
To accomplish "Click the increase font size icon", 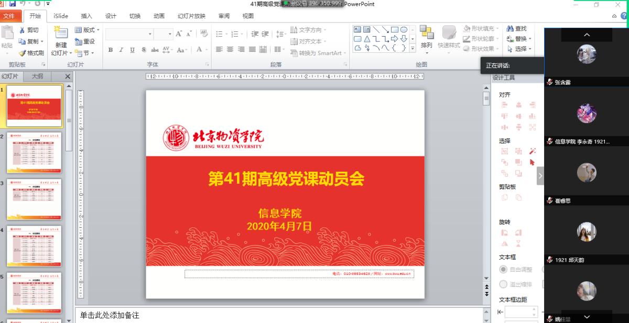I will tap(179, 34).
